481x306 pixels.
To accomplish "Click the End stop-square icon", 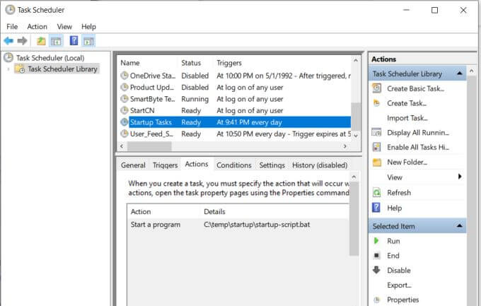I will point(377,255).
